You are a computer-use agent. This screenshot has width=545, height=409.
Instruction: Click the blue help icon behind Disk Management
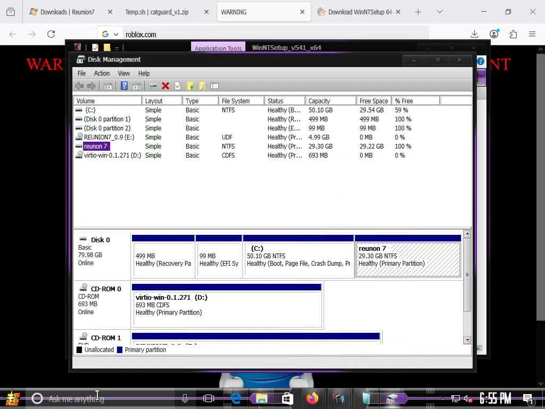click(x=481, y=62)
